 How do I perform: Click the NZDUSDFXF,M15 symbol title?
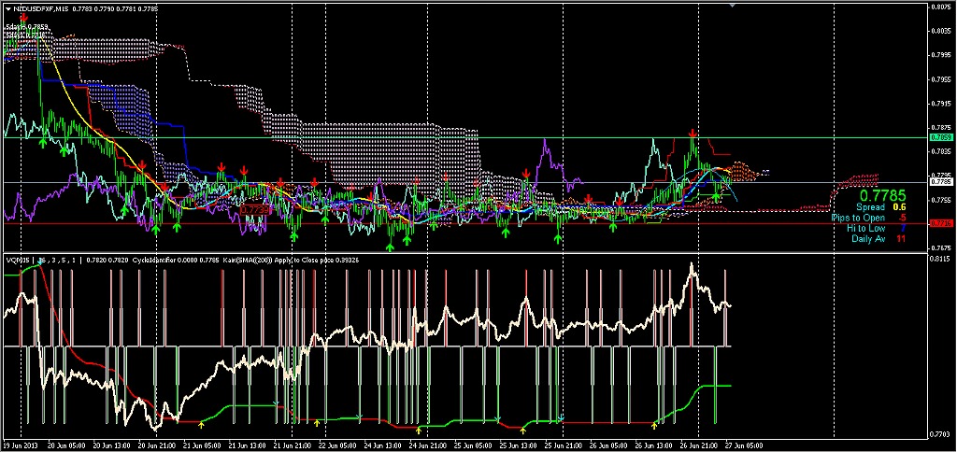point(40,8)
